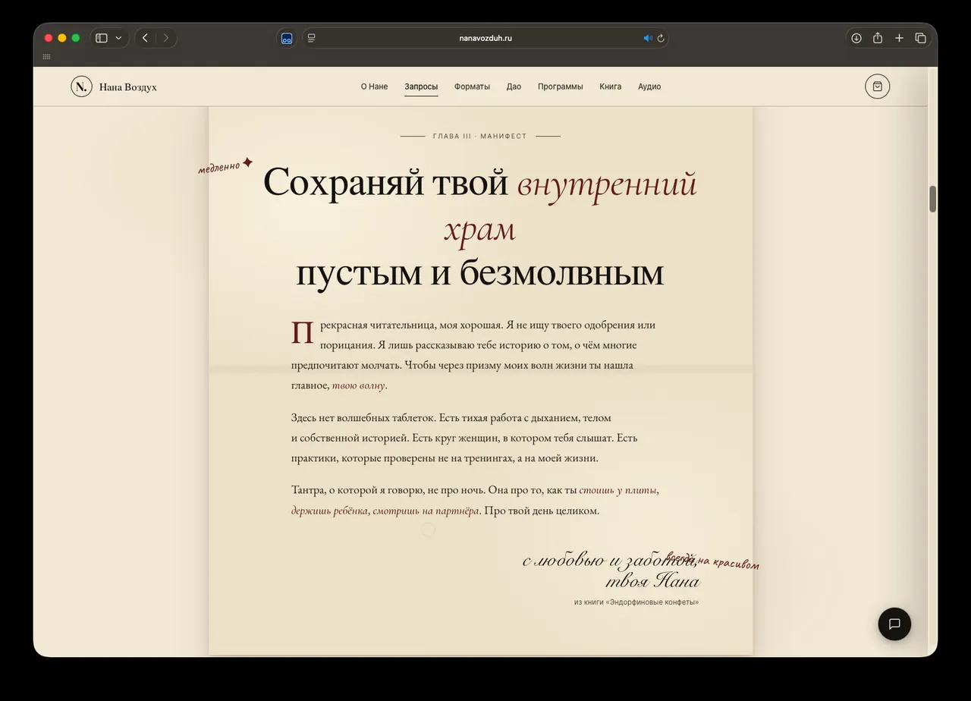The height and width of the screenshot is (701, 971).
Task: Go forward with the forward arrow
Action: [166, 38]
